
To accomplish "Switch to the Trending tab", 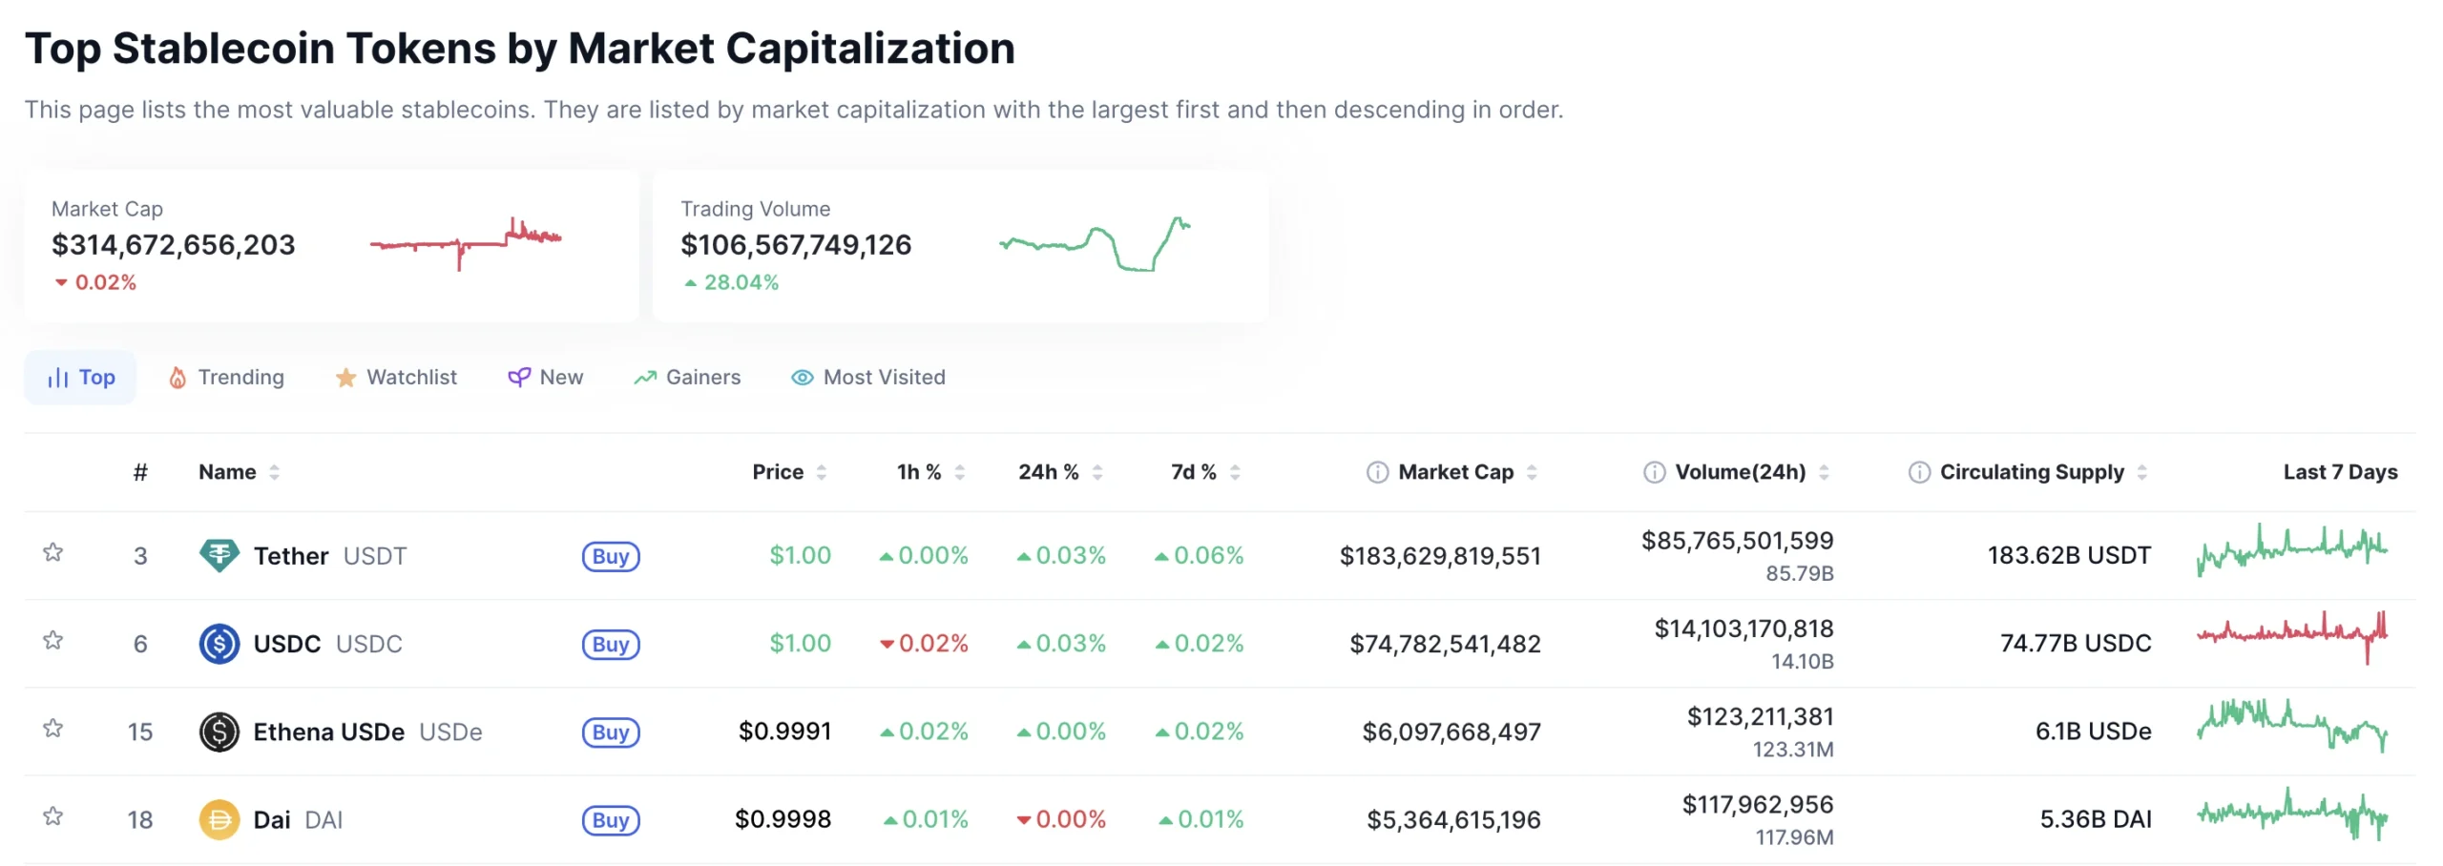I will (x=226, y=378).
